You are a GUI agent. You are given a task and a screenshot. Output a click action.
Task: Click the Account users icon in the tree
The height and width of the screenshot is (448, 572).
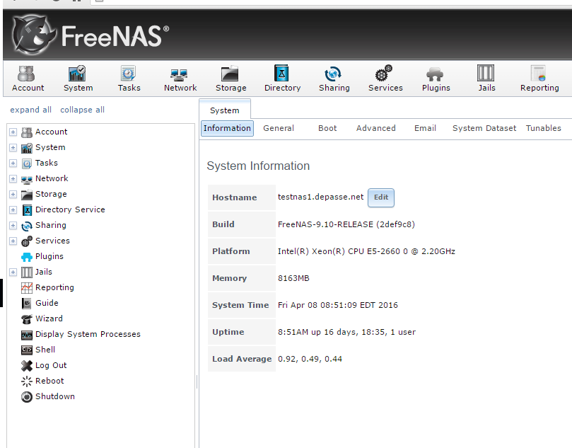[27, 132]
